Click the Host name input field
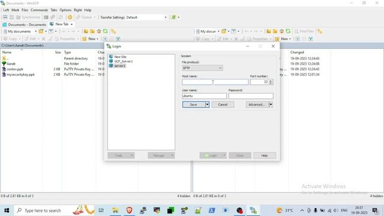The height and width of the screenshot is (216, 384). click(215, 82)
